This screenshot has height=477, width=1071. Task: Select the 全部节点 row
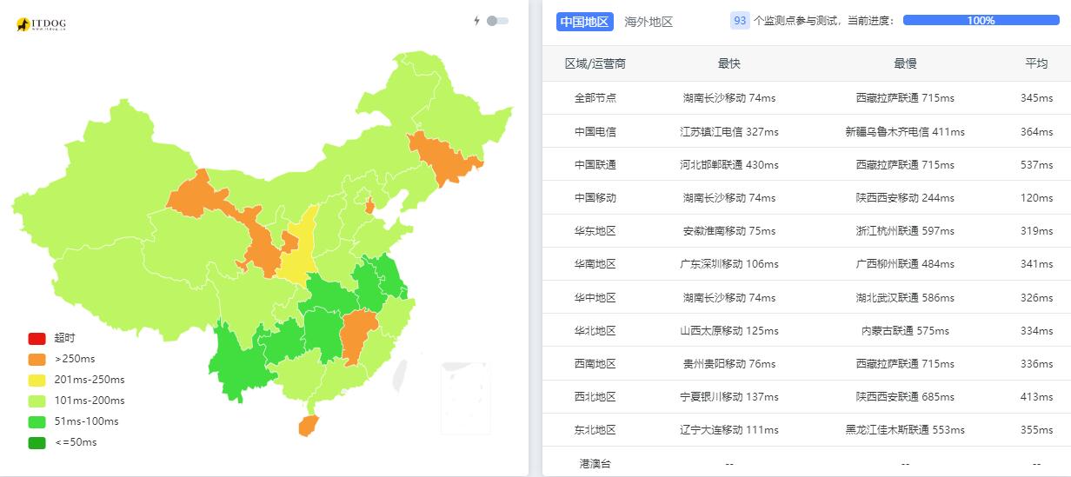(807, 98)
